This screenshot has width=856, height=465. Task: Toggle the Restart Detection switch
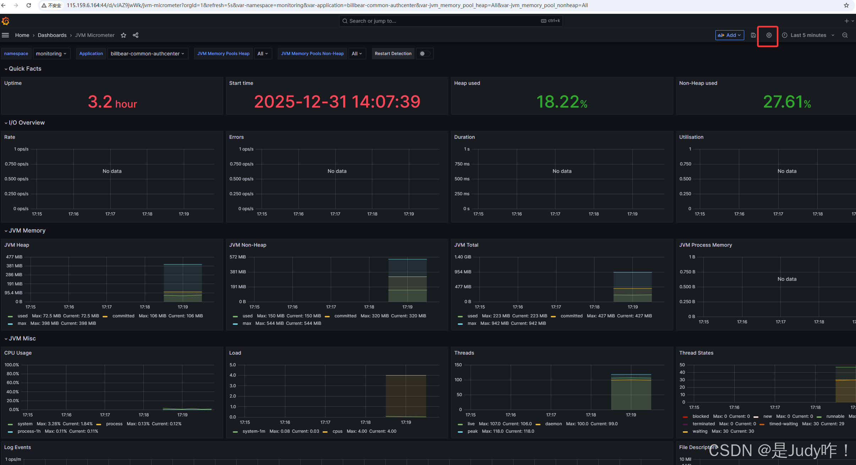coord(424,54)
